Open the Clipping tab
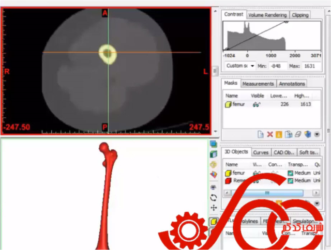Image resolution: width=331 pixels, height=250 pixels. pyautogui.click(x=300, y=15)
